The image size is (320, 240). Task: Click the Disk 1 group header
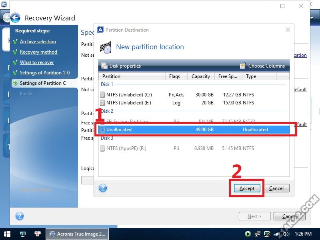point(107,84)
